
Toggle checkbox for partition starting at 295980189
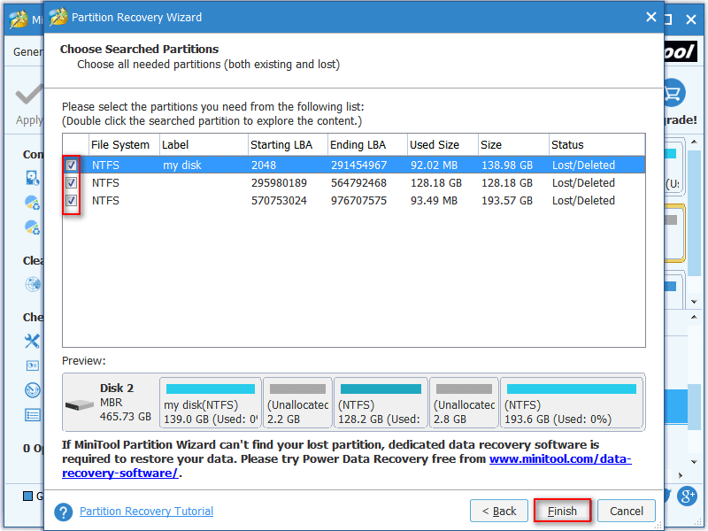point(72,183)
